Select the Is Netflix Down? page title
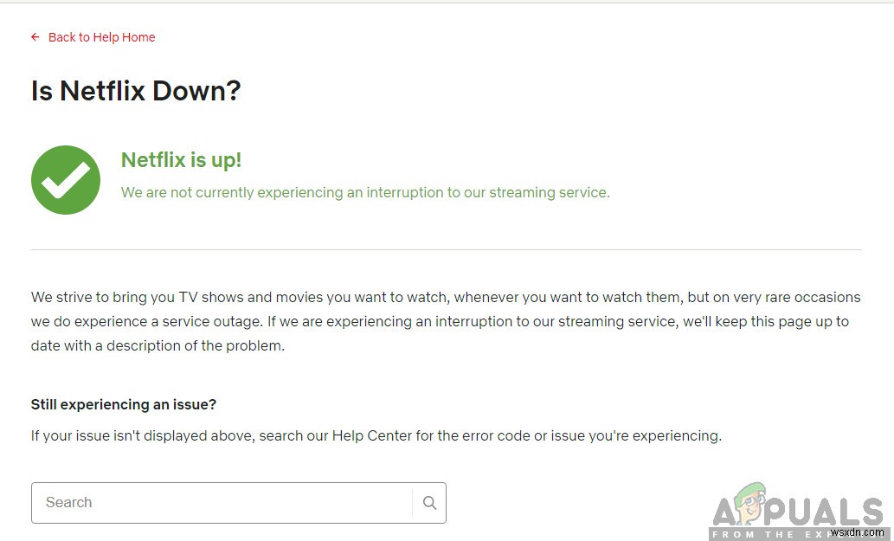894x541 pixels. (135, 90)
